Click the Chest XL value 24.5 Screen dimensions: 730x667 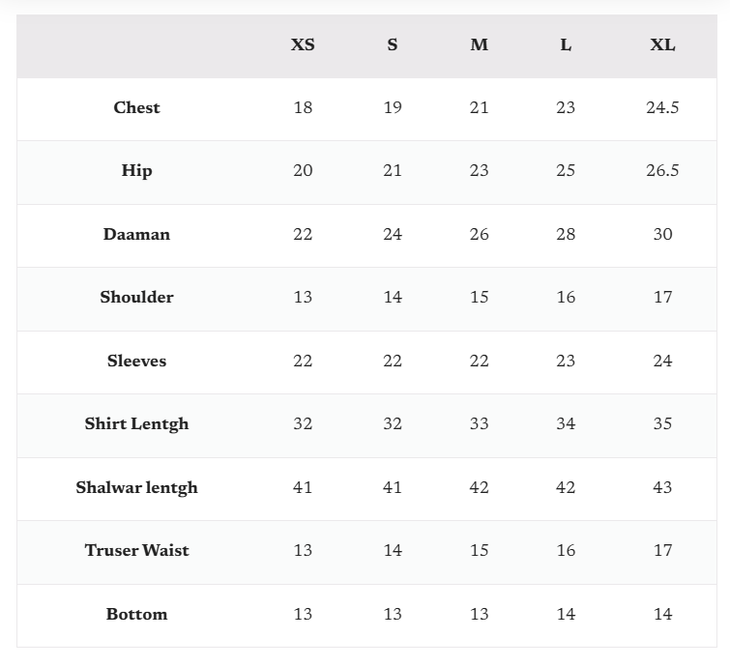(x=662, y=107)
